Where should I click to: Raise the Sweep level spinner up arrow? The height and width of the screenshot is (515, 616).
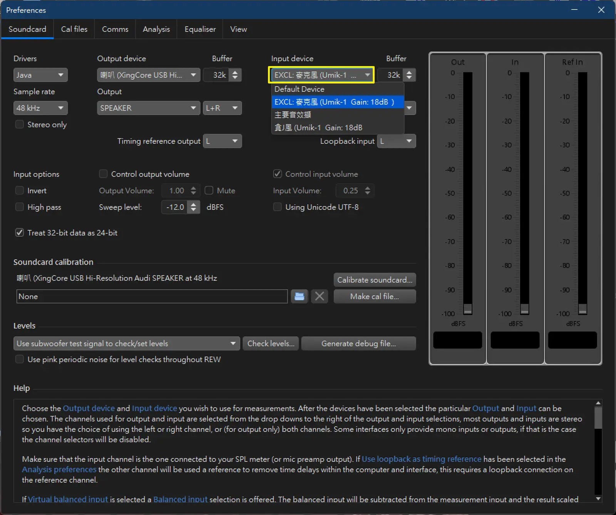(x=194, y=204)
